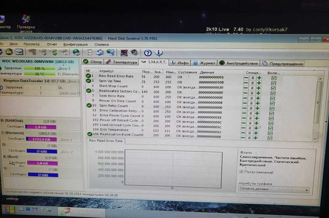Open the Windows Start button
This screenshot has width=329, height=218.
tap(10, 209)
